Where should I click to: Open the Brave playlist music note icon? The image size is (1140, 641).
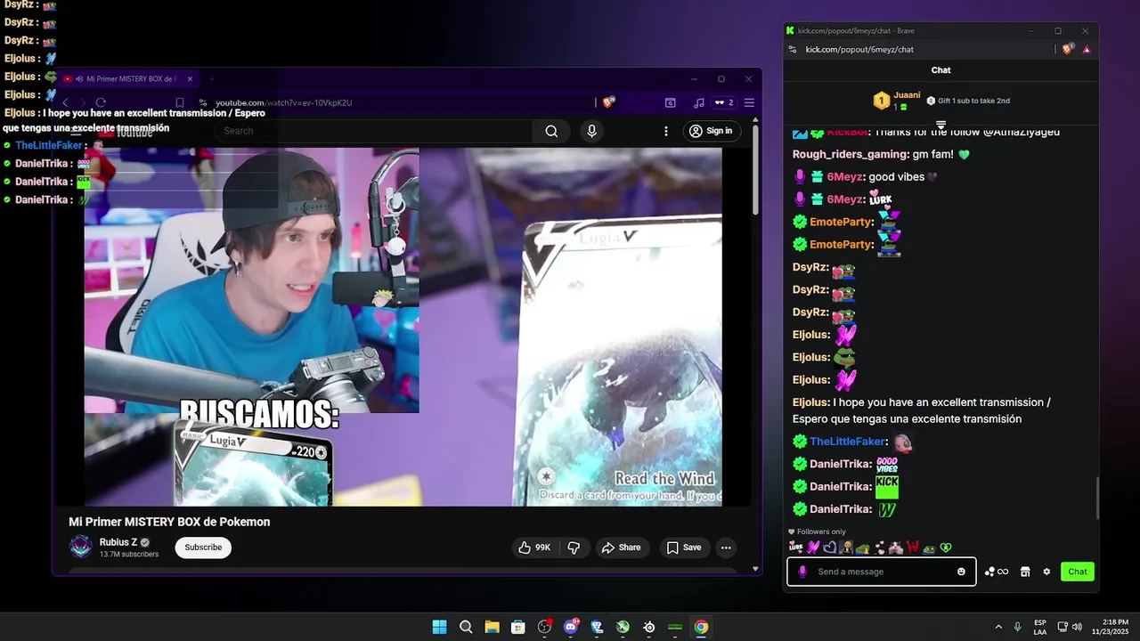pos(699,102)
